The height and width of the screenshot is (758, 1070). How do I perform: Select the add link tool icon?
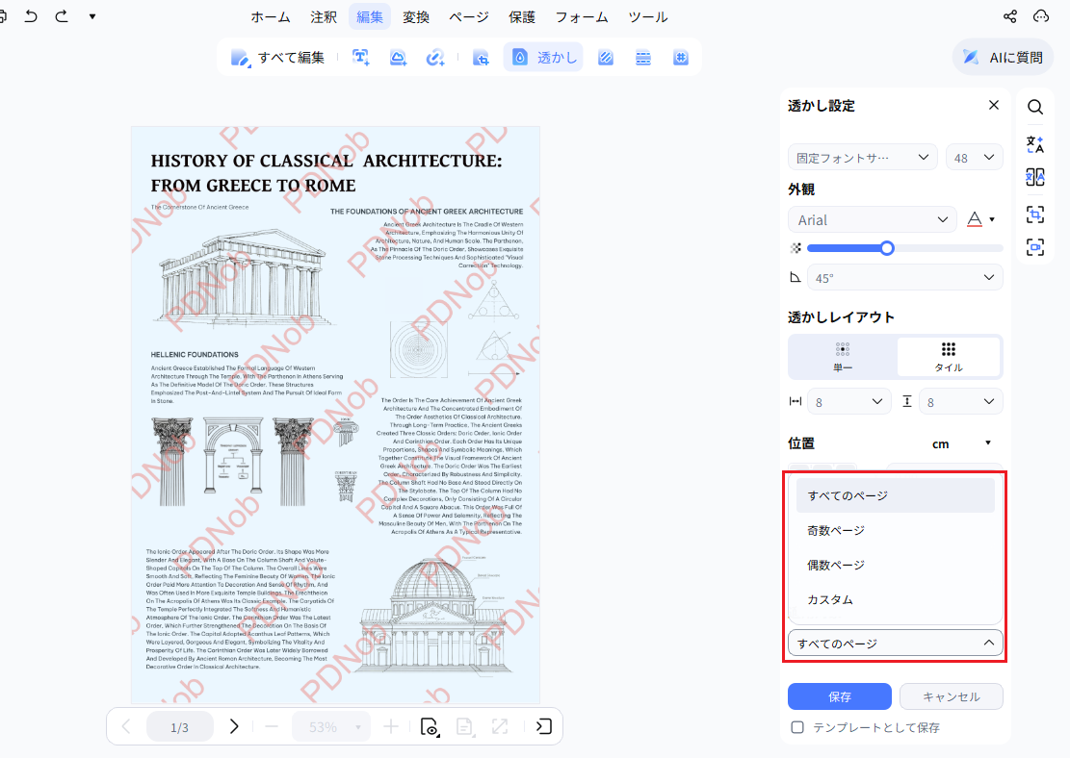[434, 58]
